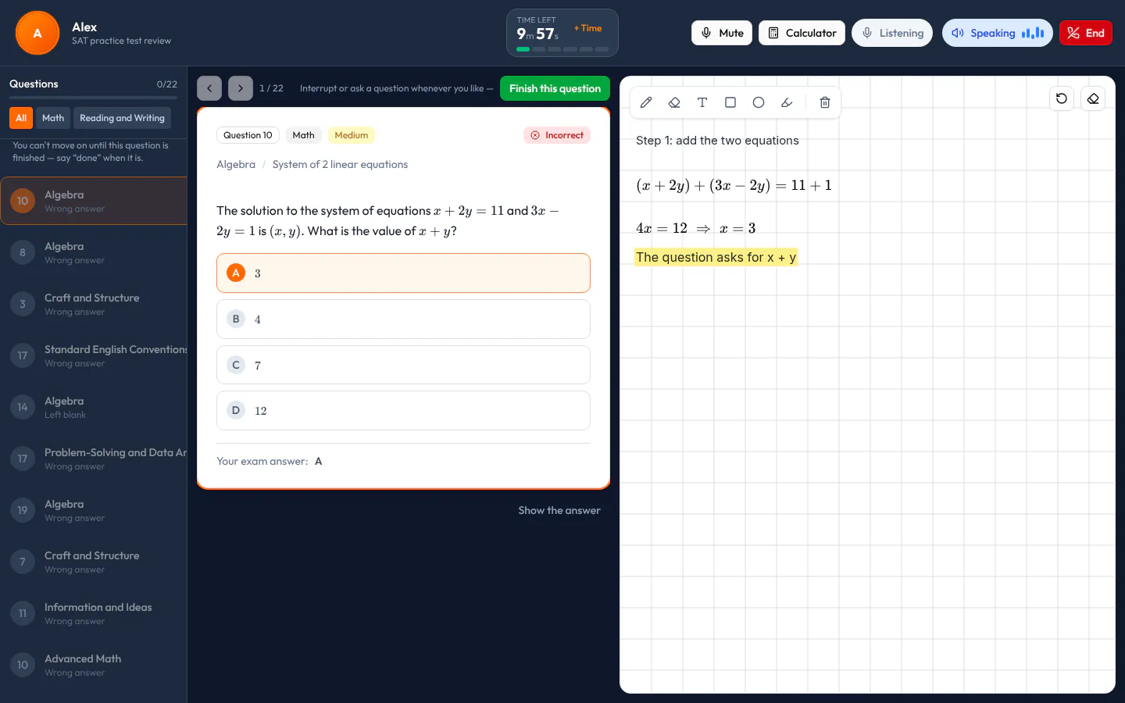The height and width of the screenshot is (703, 1125).
Task: Activate the highlighter tool
Action: click(x=787, y=102)
